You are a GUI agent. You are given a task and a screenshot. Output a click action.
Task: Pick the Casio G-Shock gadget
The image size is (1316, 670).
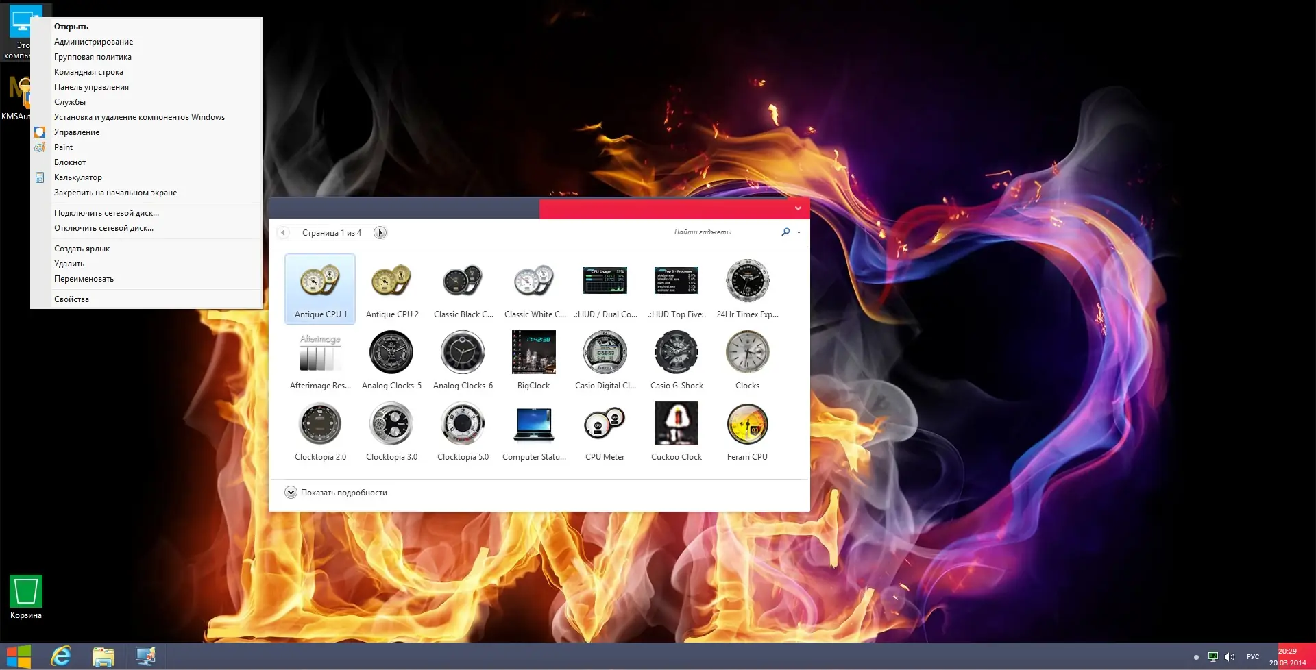(x=677, y=360)
